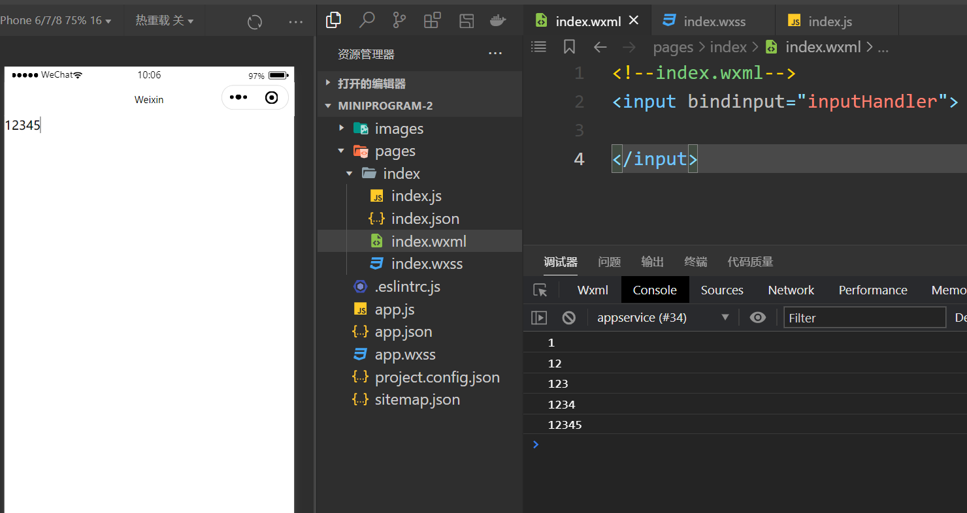Open the Explorer files icon
This screenshot has height=513, width=967.
[333, 20]
